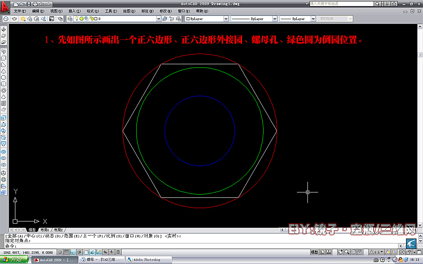Image resolution: width=423 pixels, height=264 pixels.
Task: Click the drawing area vertical scrollbar up arrow
Action: tap(420, 26)
